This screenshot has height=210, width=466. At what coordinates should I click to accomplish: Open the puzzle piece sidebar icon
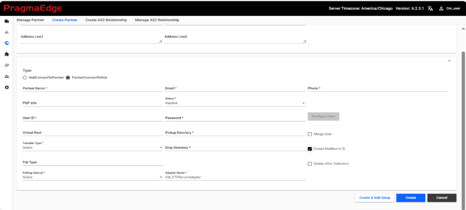[6, 55]
